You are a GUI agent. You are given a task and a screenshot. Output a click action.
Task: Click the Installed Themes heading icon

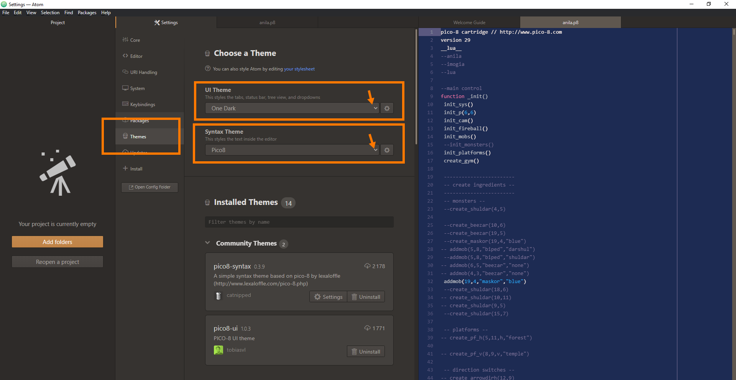pyautogui.click(x=207, y=203)
